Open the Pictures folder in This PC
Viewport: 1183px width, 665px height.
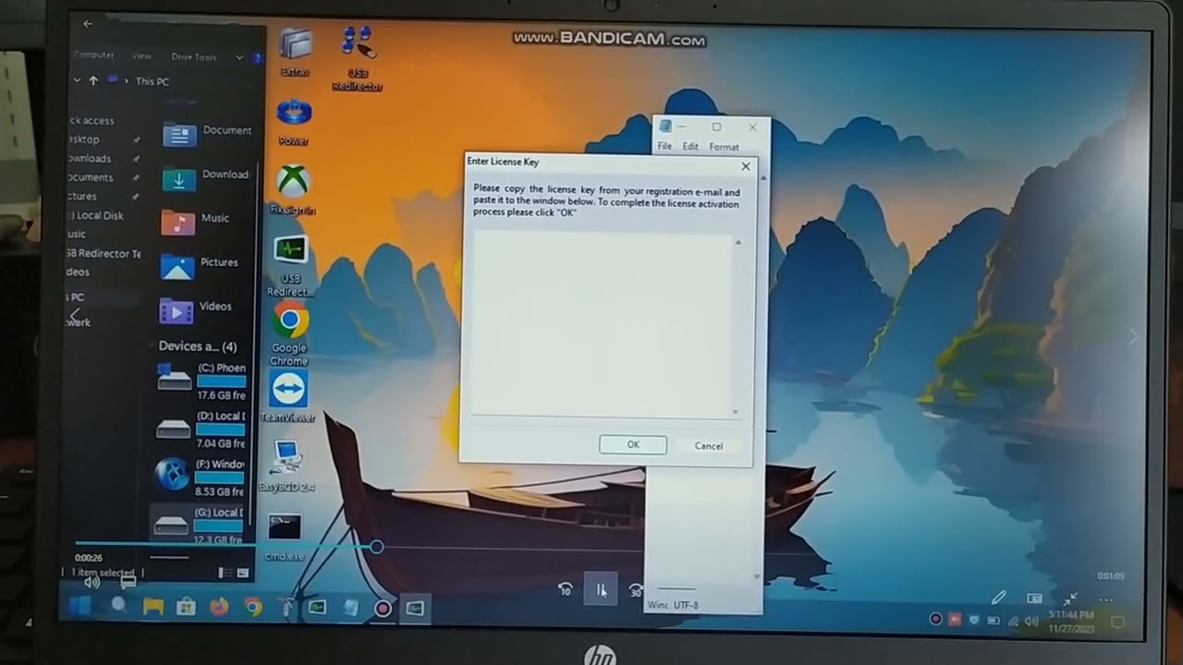click(x=200, y=265)
